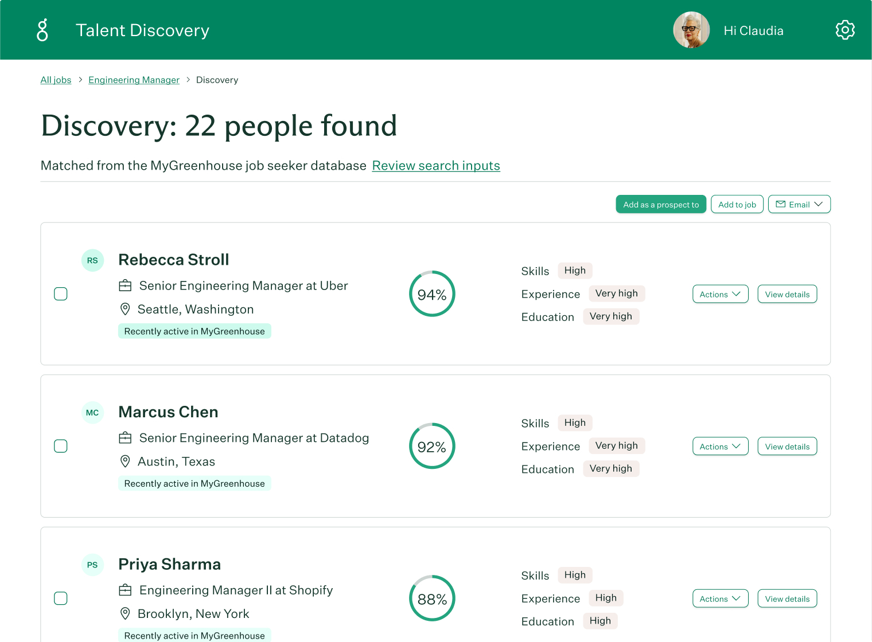Select Rebecca Stroll's checkbox
Screen dimensions: 872x642
(x=61, y=294)
